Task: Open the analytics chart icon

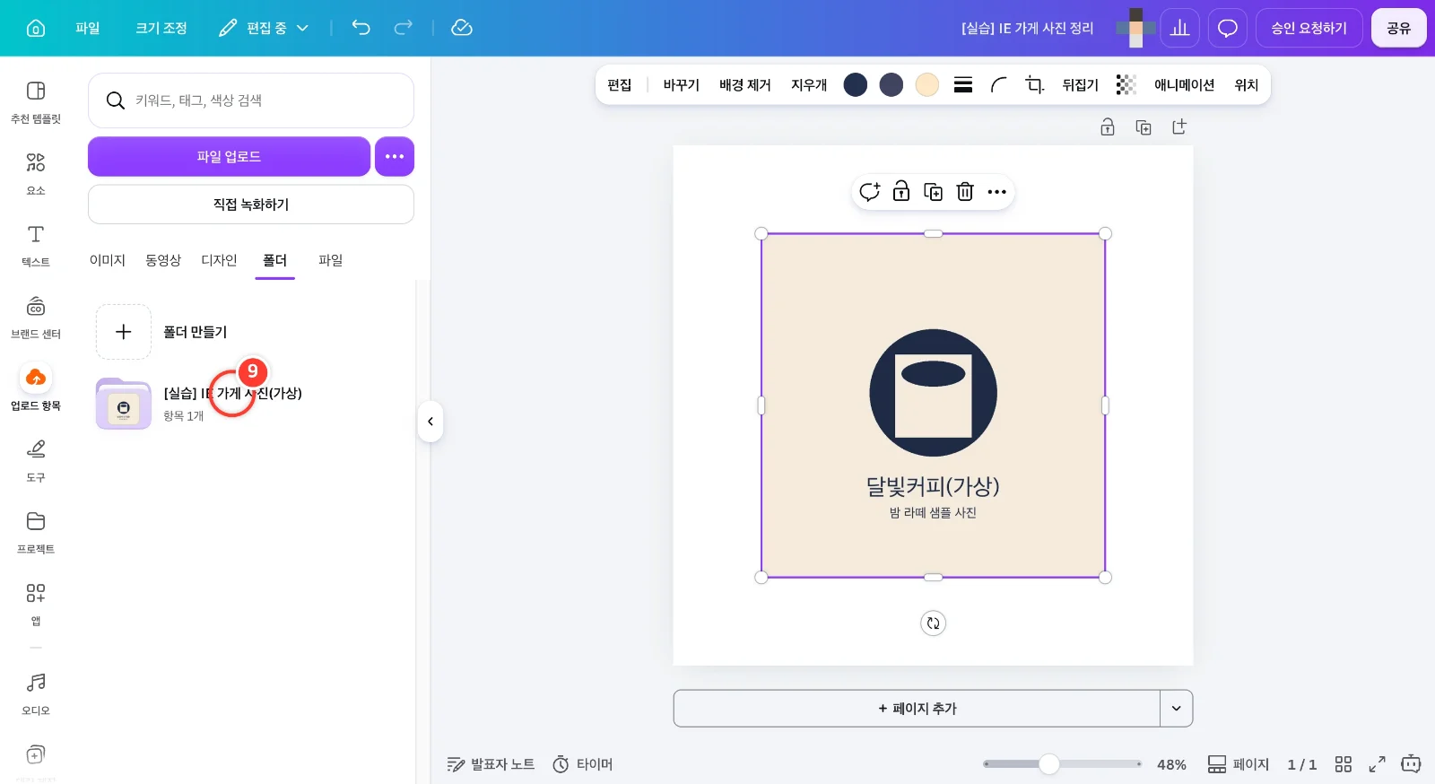Action: click(x=1180, y=28)
